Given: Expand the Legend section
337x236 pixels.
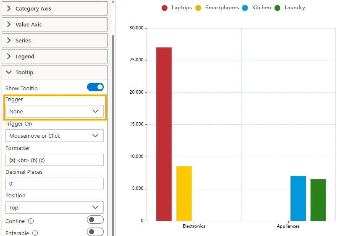Looking at the screenshot, I should 54,56.
